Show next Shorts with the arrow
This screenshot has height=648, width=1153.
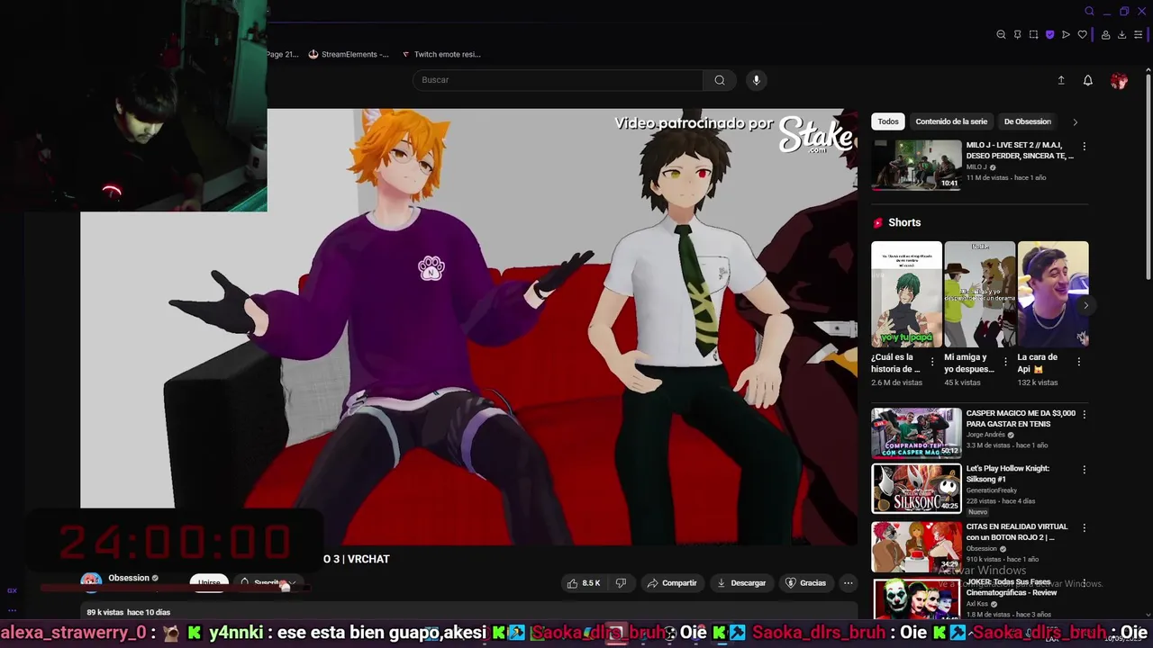click(x=1085, y=306)
